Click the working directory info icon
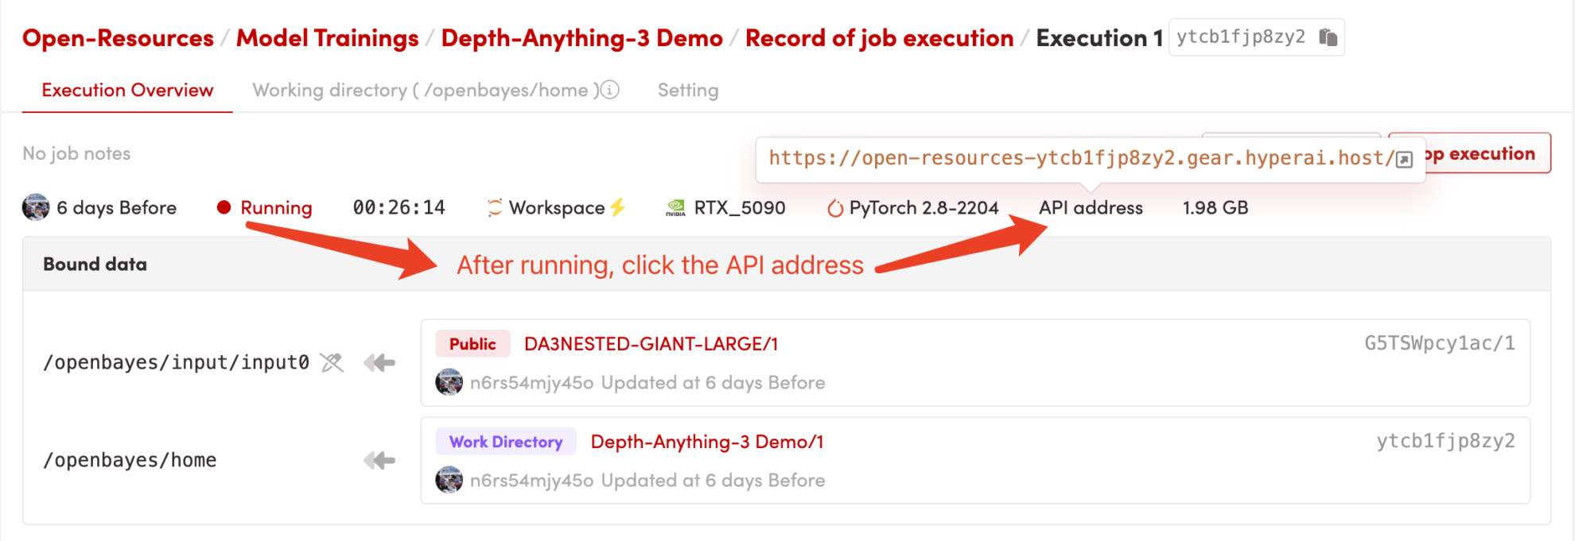Viewport: 1575px width, 541px height. (610, 90)
